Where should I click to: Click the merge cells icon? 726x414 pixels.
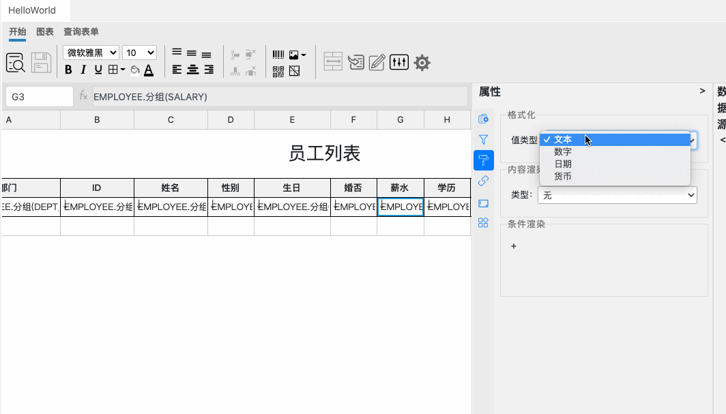pyautogui.click(x=333, y=61)
